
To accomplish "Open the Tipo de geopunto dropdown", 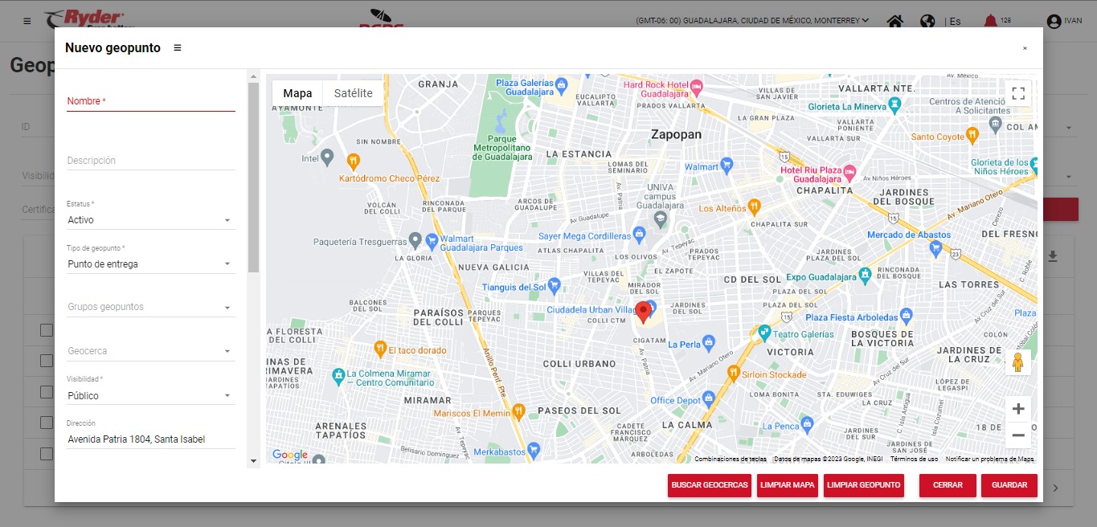I will pos(151,264).
